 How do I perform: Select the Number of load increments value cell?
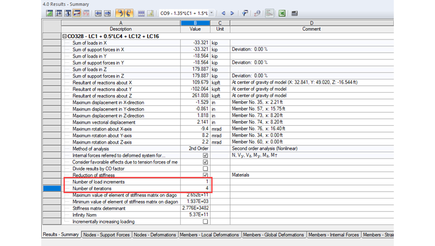[195, 182]
